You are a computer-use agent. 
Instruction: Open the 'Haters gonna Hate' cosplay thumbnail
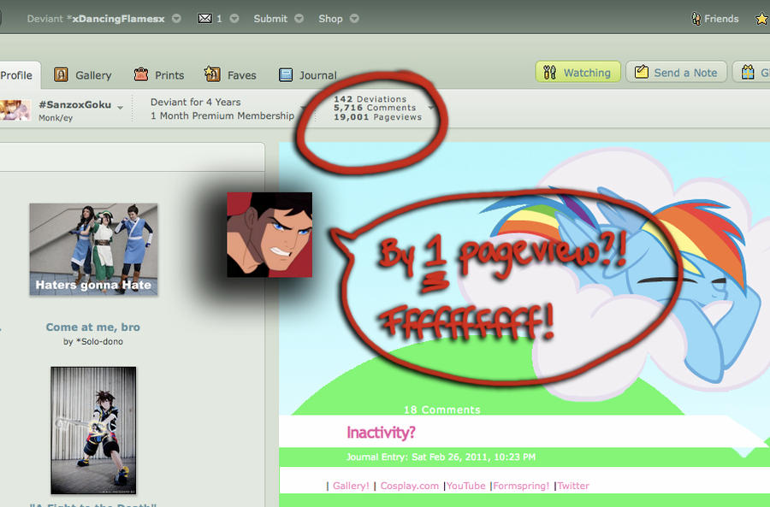click(93, 250)
